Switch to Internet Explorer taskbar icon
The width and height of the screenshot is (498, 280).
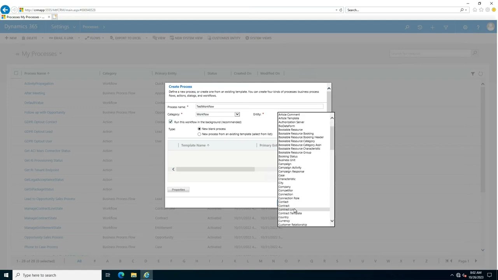[147, 275]
